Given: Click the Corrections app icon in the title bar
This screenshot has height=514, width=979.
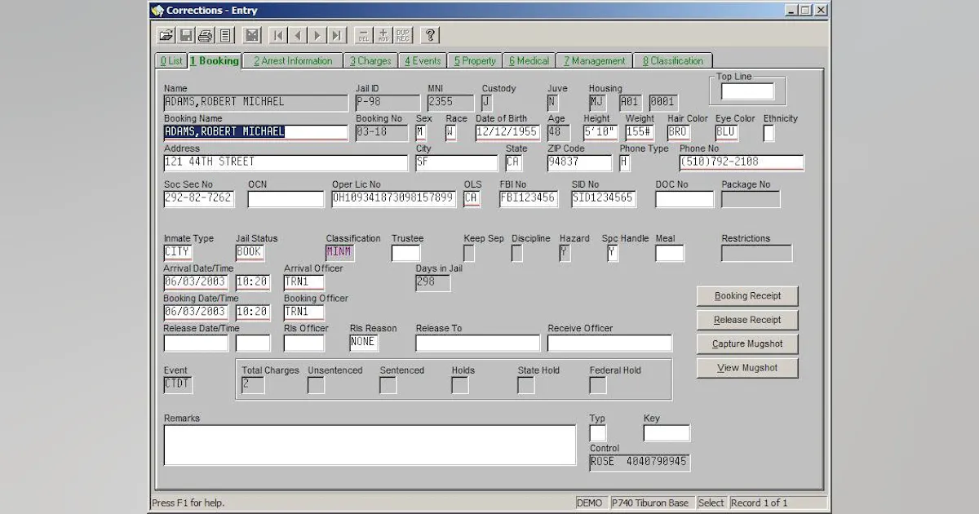Looking at the screenshot, I should pos(157,11).
